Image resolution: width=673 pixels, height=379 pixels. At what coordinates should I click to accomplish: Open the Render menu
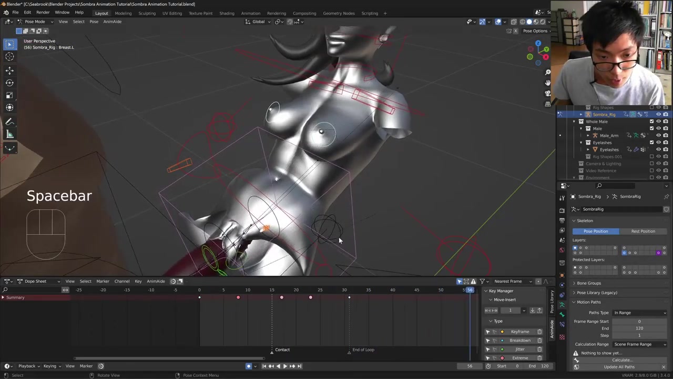[43, 12]
